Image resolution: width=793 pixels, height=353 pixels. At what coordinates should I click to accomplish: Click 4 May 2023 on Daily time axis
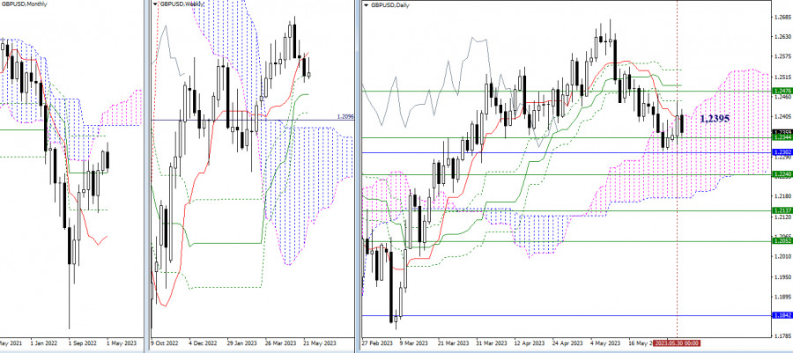click(x=605, y=343)
